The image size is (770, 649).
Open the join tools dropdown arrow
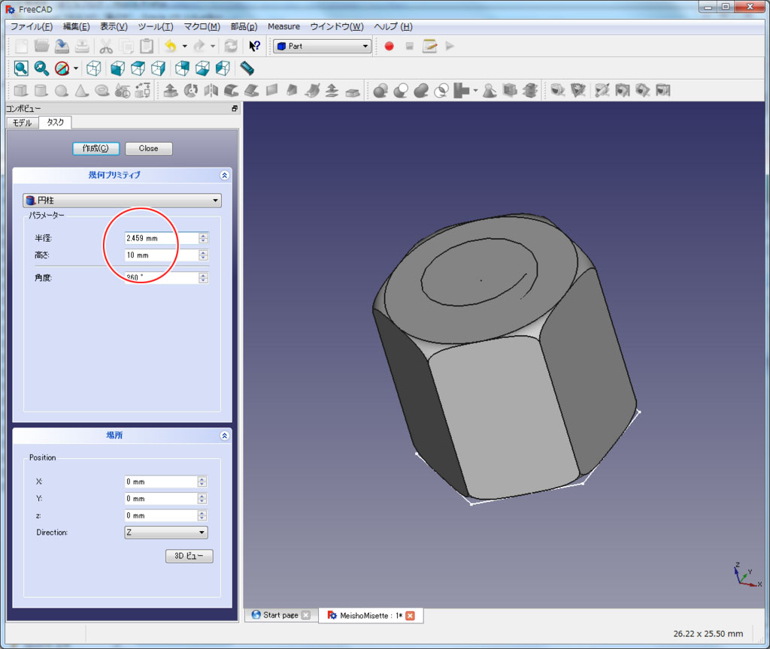[x=475, y=90]
